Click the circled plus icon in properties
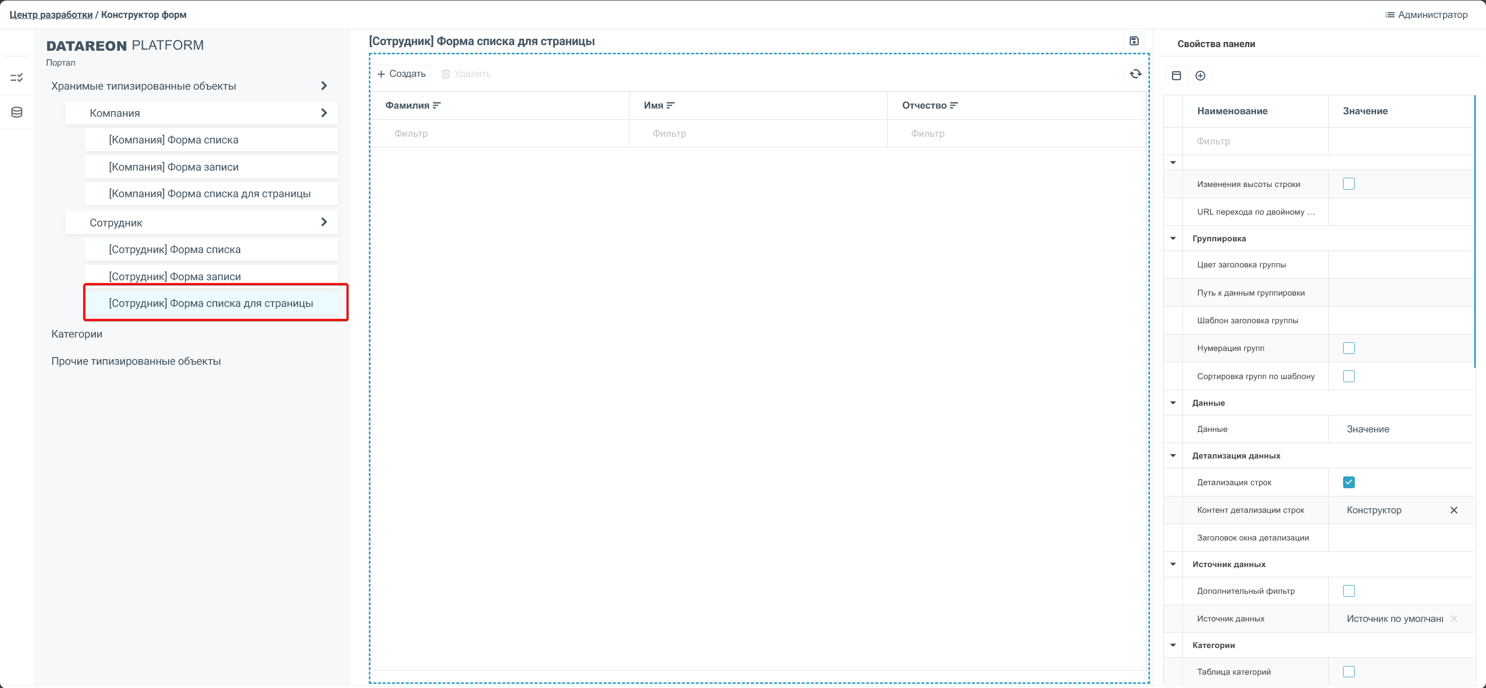The image size is (1486, 688). [x=1200, y=75]
